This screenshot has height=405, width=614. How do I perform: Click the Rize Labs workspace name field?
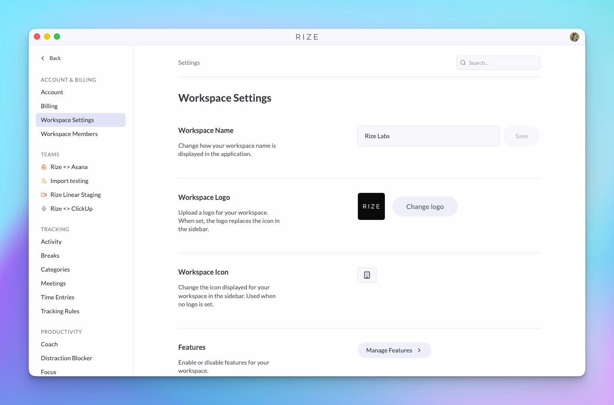point(428,136)
